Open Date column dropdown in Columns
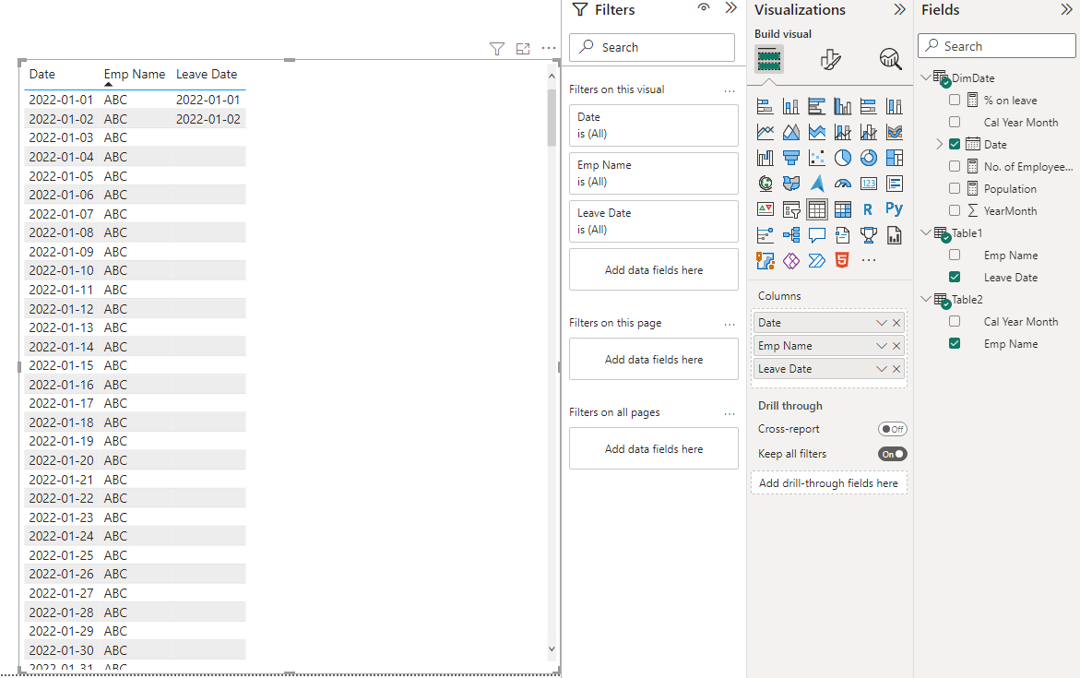 [x=881, y=323]
